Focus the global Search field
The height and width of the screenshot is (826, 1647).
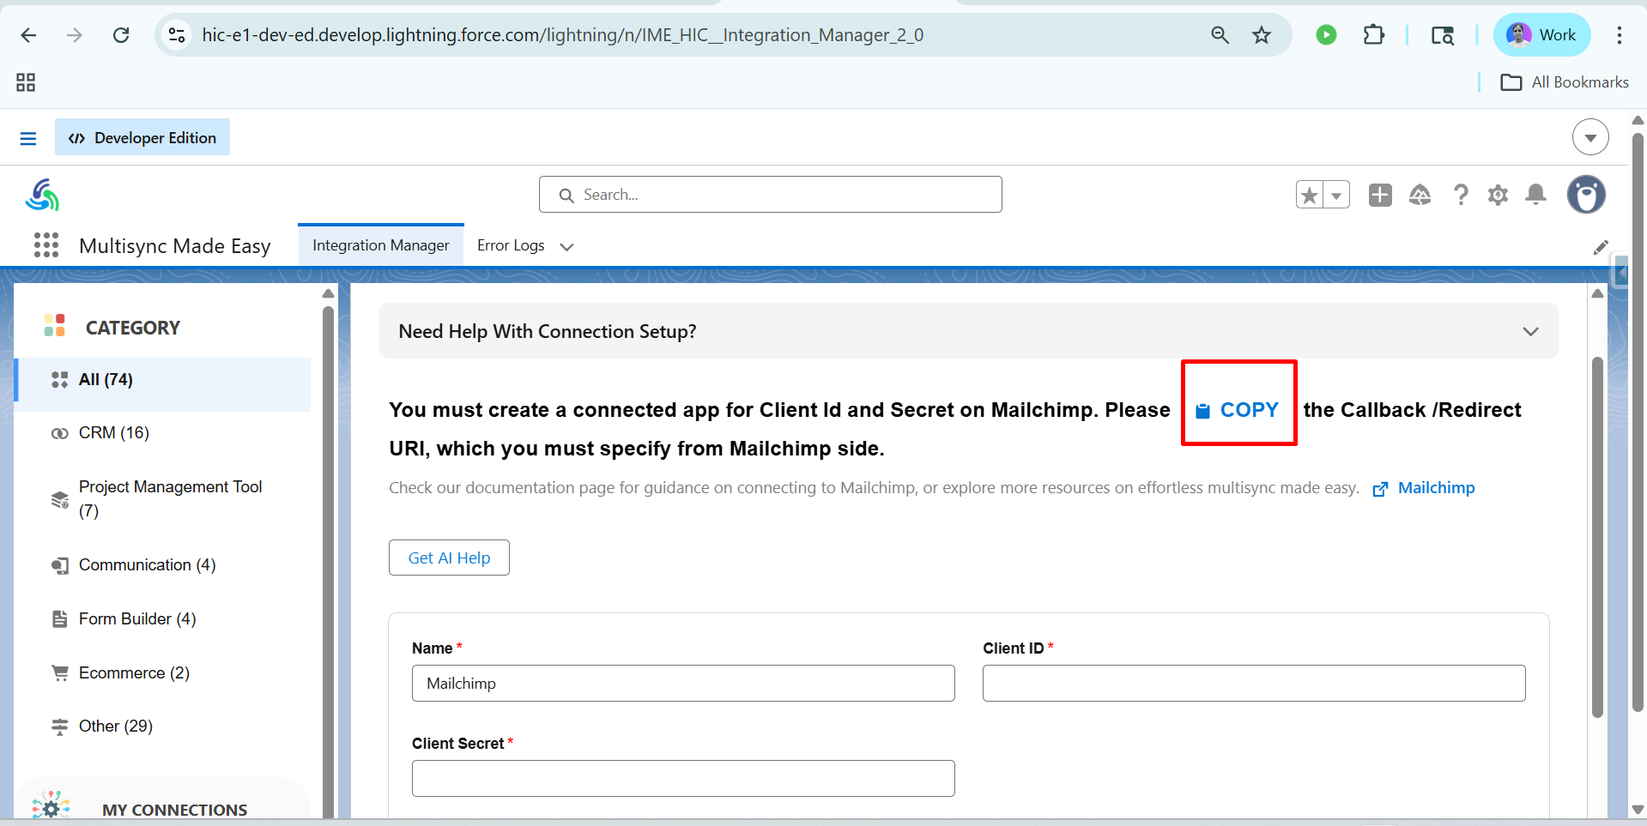pyautogui.click(x=770, y=195)
